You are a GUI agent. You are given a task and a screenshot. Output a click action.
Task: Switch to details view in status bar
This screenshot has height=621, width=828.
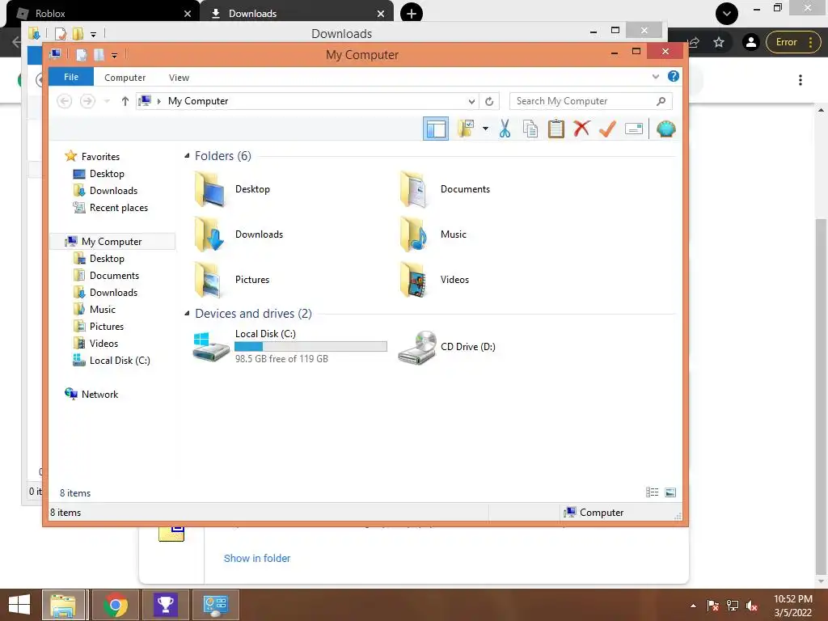653,492
